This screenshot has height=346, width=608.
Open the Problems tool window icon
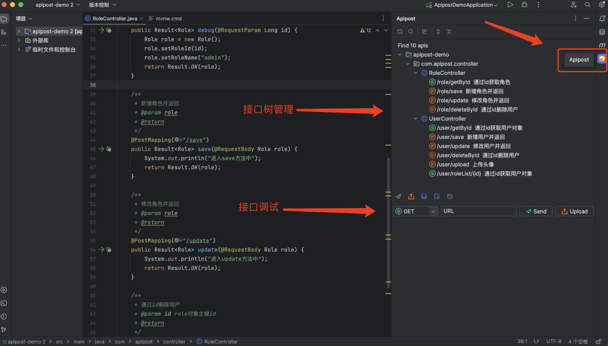(4, 316)
